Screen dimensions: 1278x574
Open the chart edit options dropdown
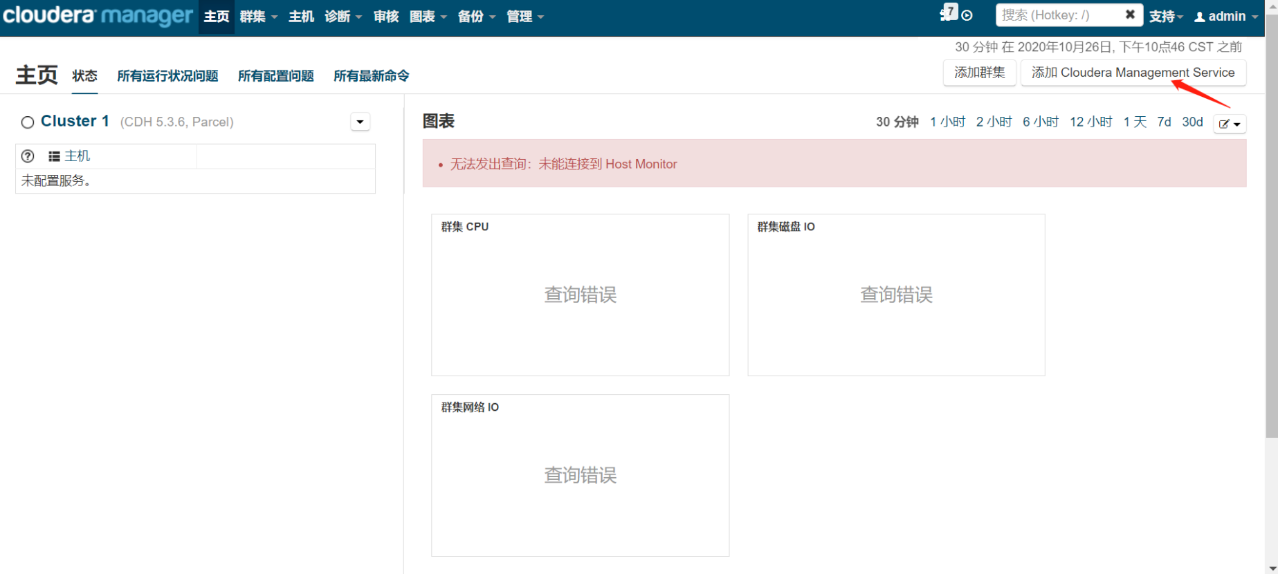1230,124
